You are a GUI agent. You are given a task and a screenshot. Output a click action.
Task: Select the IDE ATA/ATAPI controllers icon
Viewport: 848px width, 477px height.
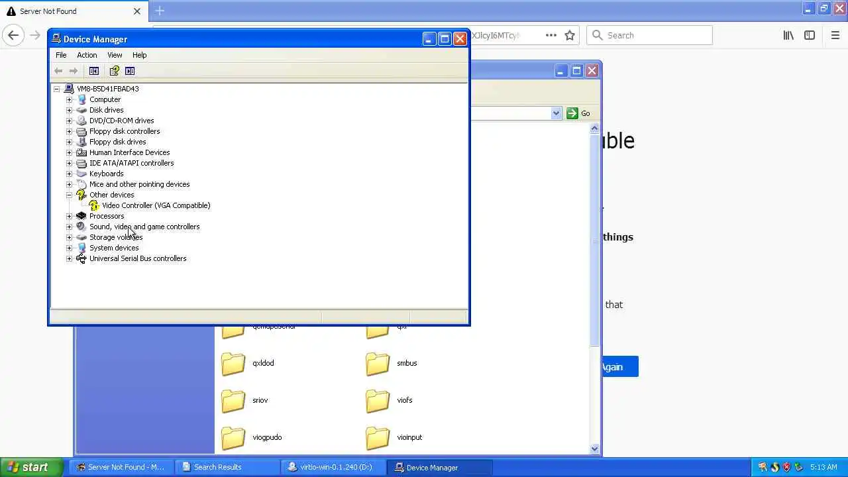[x=81, y=163]
